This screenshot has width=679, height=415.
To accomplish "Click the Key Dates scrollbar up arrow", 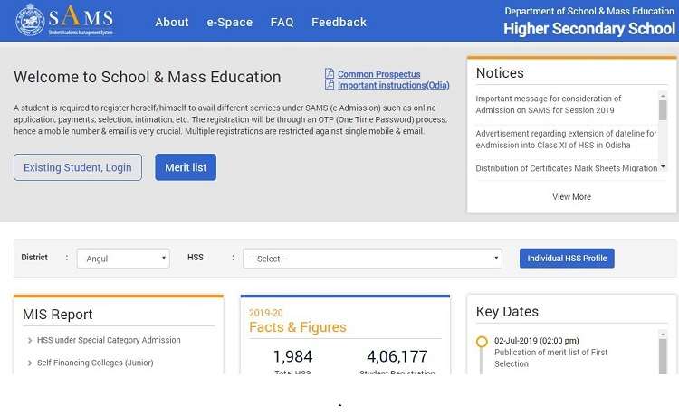I will click(x=663, y=335).
